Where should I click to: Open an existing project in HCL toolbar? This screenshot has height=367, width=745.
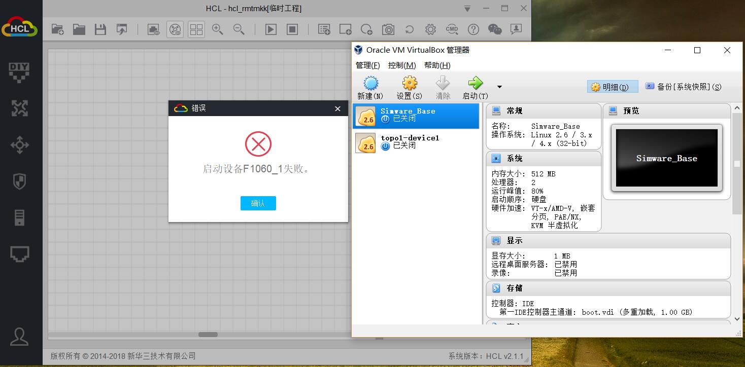pyautogui.click(x=79, y=29)
